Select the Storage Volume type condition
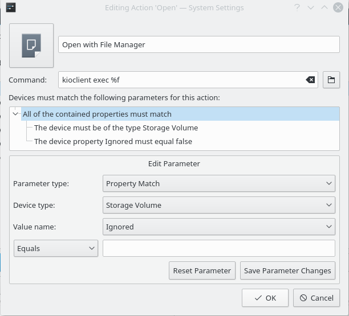Viewport: 349px width, 316px height. (x=116, y=128)
